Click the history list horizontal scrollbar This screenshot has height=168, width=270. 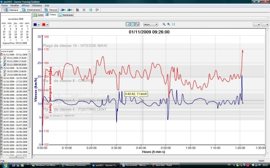coord(14,157)
